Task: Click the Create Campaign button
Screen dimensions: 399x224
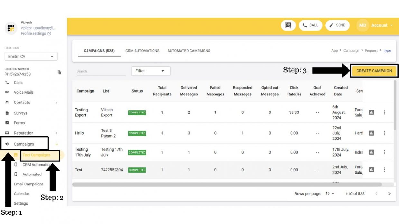Action: pyautogui.click(x=374, y=71)
